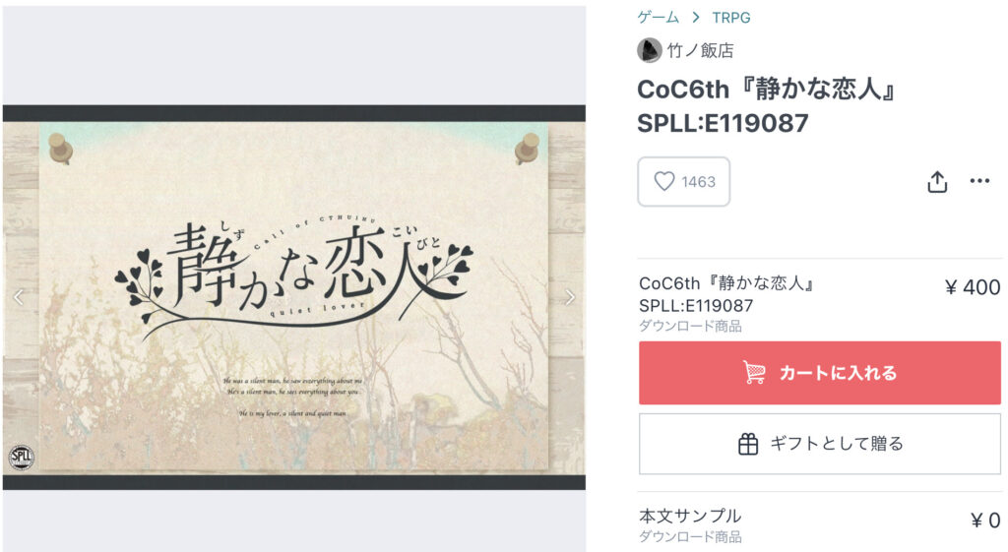Click the shopping cart icon on the red button

point(755,373)
